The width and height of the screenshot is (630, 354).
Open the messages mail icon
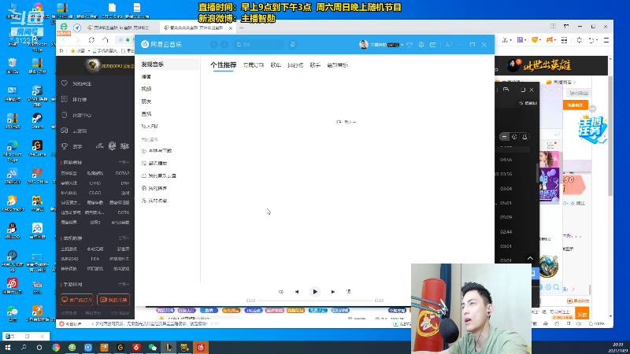[432, 45]
